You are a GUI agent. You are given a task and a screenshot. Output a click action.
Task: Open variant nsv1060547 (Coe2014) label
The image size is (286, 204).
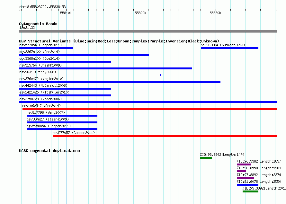coord(41,106)
